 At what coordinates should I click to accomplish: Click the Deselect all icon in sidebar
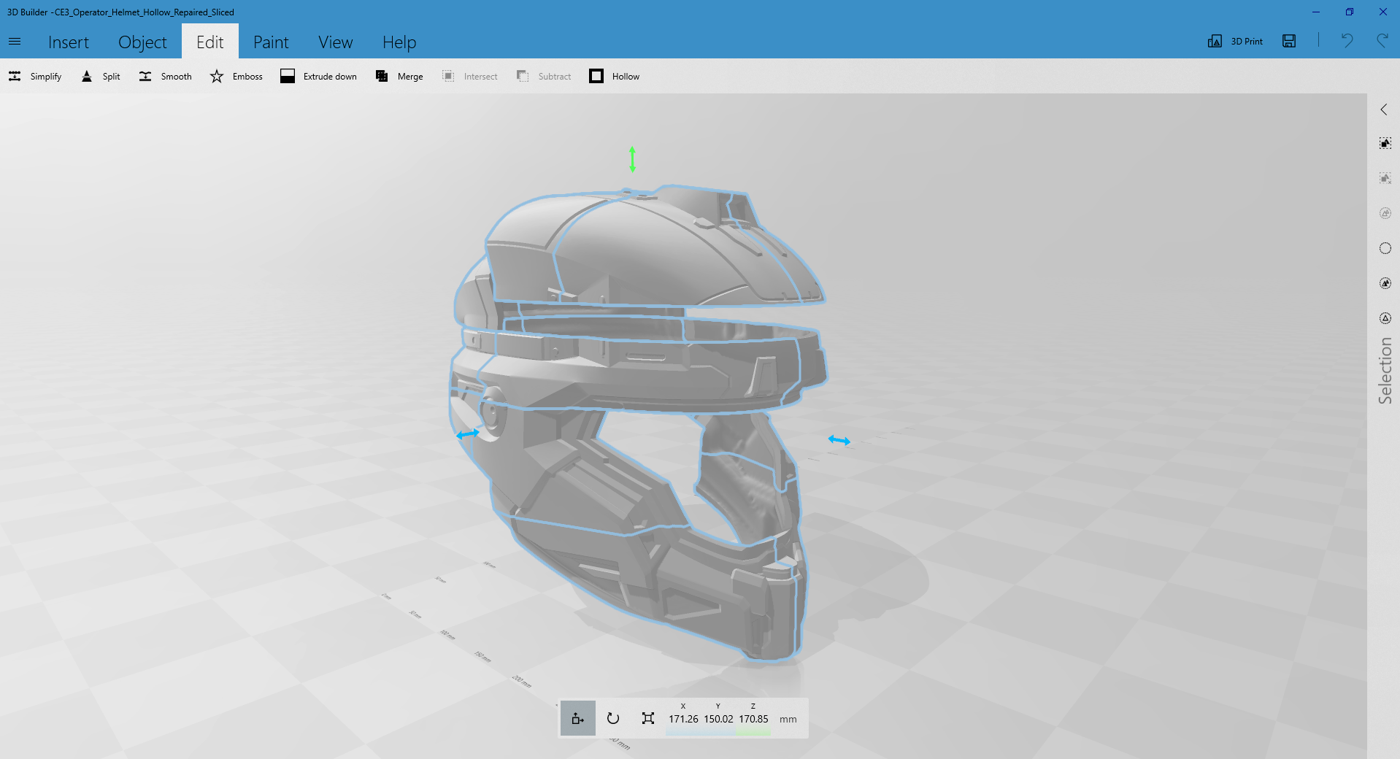point(1385,178)
